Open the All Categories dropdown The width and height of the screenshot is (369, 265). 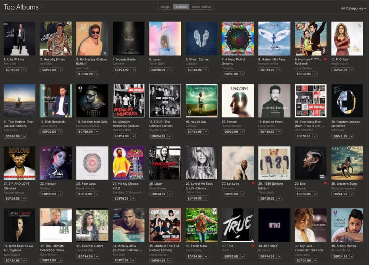point(353,8)
